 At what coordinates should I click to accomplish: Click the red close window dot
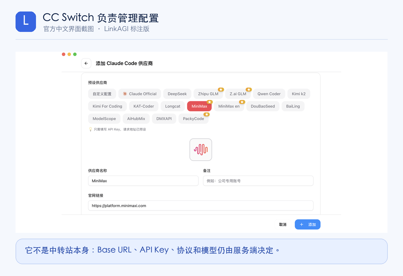64,54
